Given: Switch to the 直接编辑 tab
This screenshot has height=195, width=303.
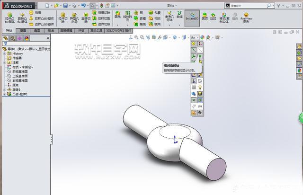Looking at the screenshot, I should click(66, 31).
